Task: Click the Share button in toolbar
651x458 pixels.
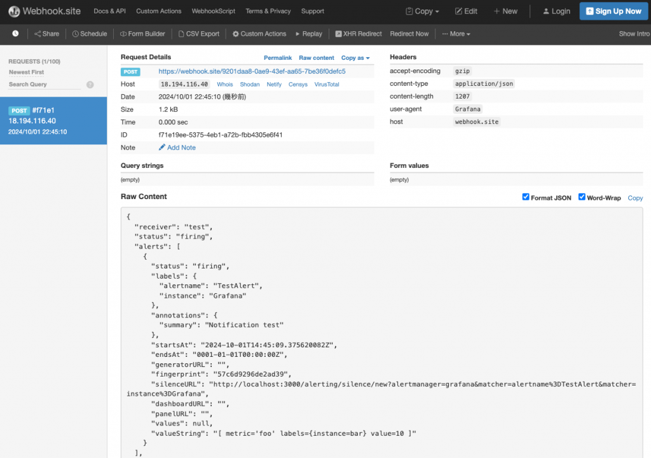Action: tap(46, 34)
